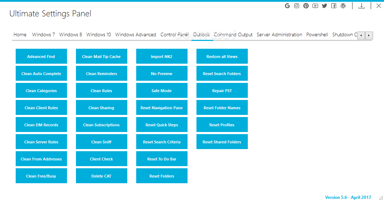
Task: Click Reset Search Folders button
Action: [222, 73]
